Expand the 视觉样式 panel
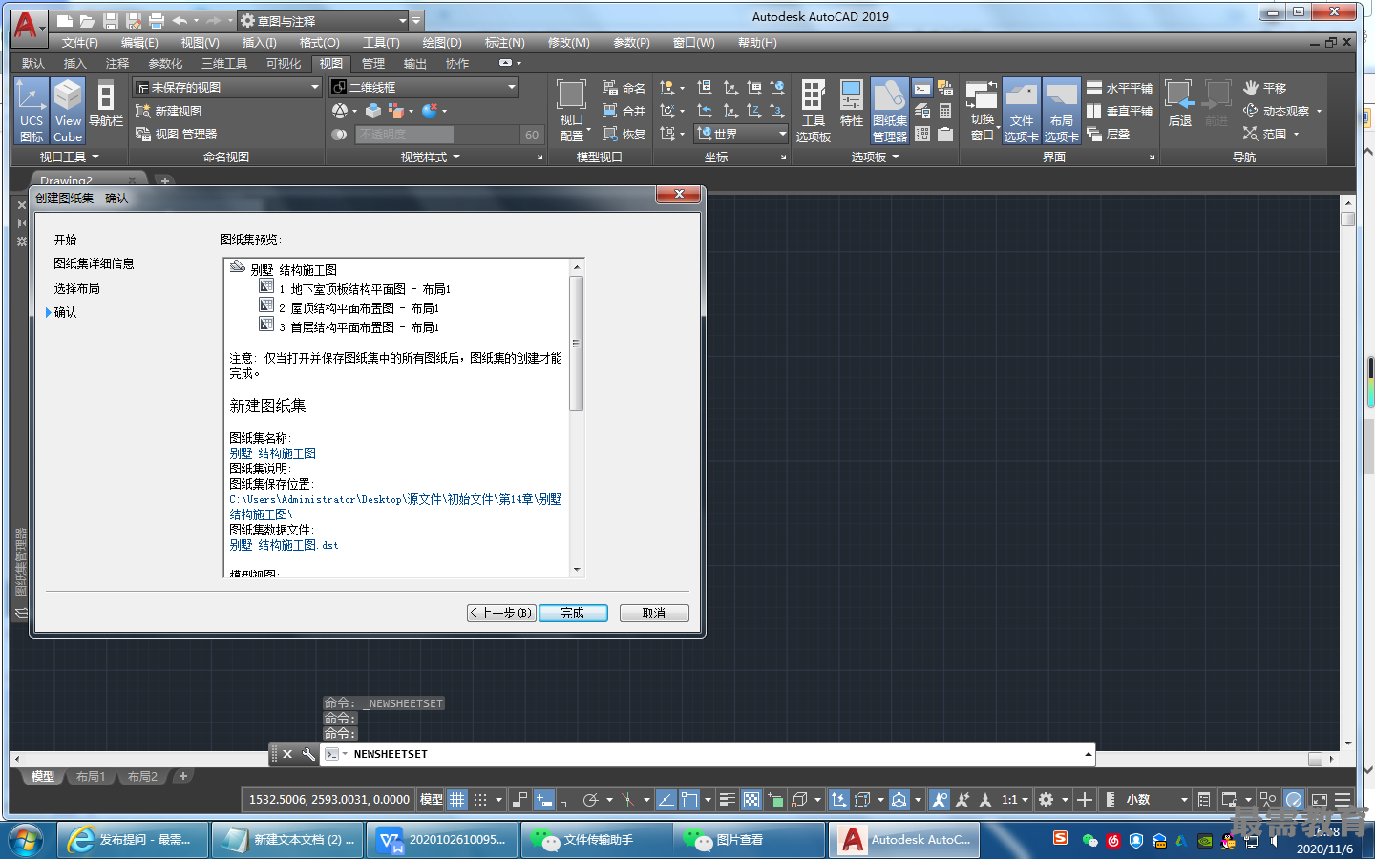Viewport: 1375px width, 859px height. [430, 157]
